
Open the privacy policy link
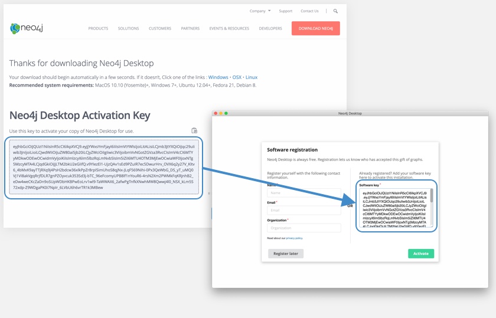294,238
